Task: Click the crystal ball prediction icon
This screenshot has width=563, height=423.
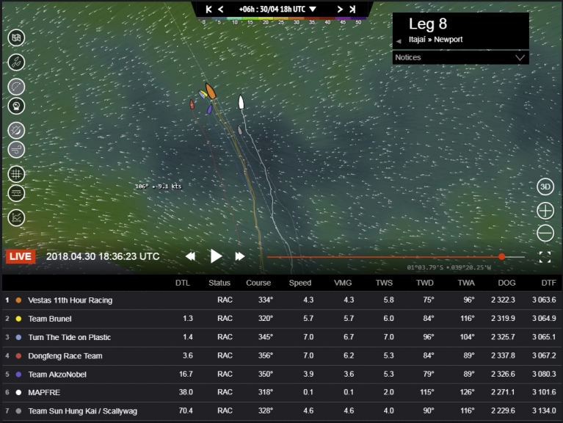Action: pyautogui.click(x=17, y=106)
